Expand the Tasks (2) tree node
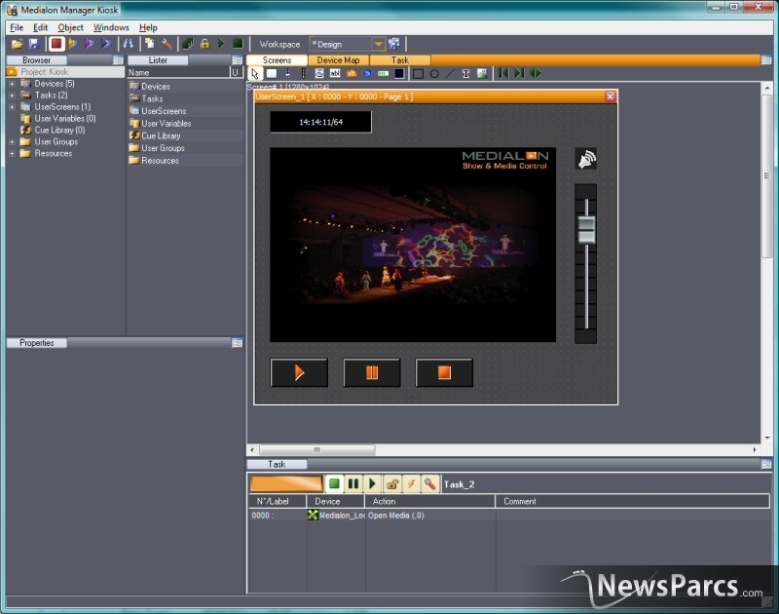The height and width of the screenshot is (614, 779). click(12, 95)
